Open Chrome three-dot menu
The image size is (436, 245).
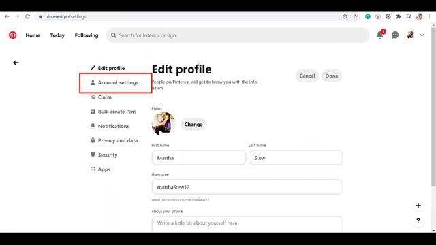click(429, 16)
